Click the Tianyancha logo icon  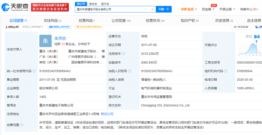[x=5, y=7]
